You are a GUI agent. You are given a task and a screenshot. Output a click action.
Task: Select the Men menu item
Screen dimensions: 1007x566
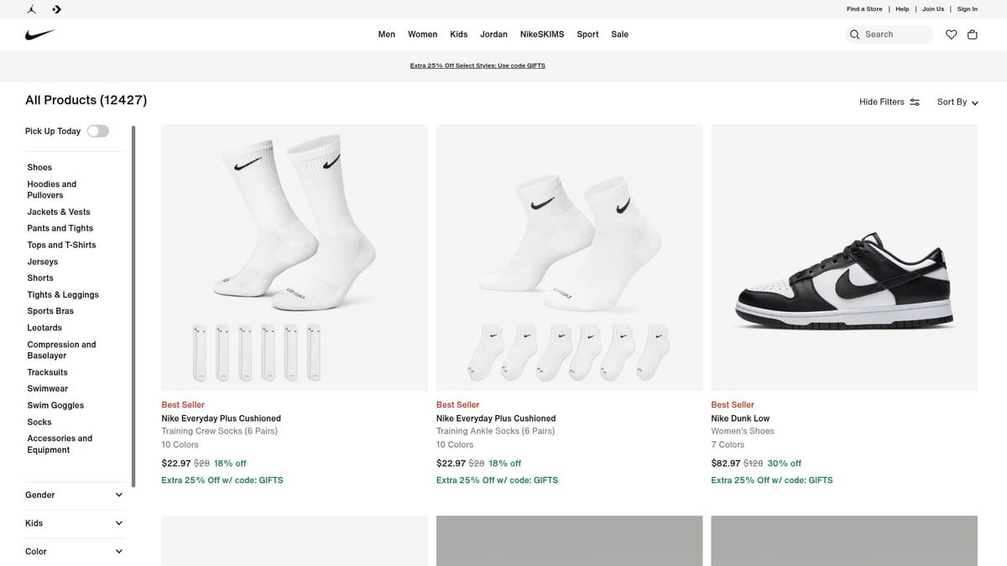[x=386, y=34]
